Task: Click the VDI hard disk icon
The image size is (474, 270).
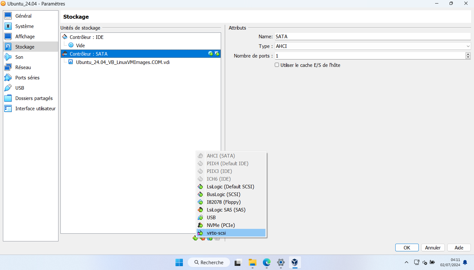Action: pyautogui.click(x=71, y=62)
